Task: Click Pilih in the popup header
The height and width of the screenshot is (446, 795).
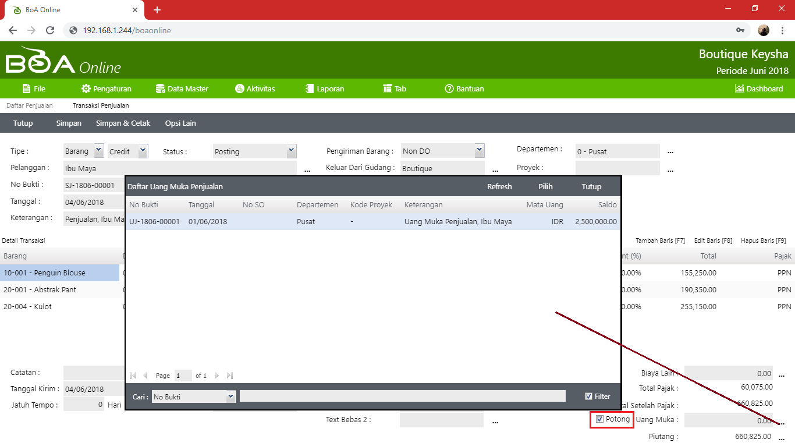Action: click(x=545, y=186)
